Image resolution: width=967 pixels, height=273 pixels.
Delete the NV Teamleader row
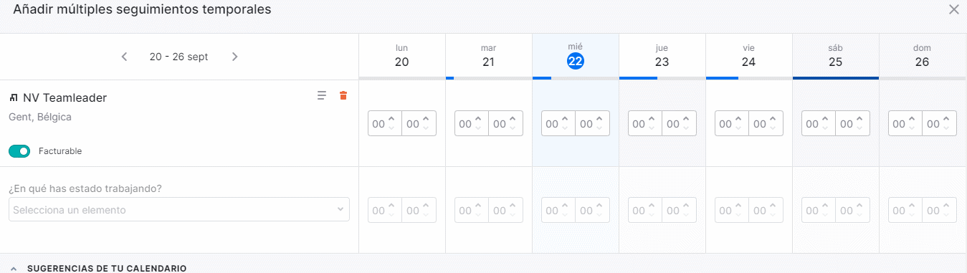pos(343,95)
